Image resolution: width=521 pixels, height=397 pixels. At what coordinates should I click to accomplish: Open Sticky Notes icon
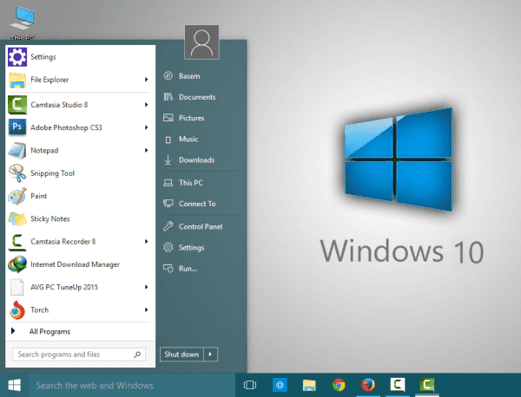click(x=17, y=219)
